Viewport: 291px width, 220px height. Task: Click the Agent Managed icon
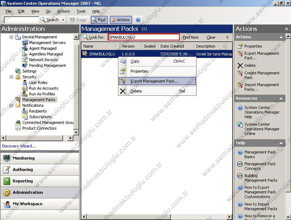(x=25, y=49)
